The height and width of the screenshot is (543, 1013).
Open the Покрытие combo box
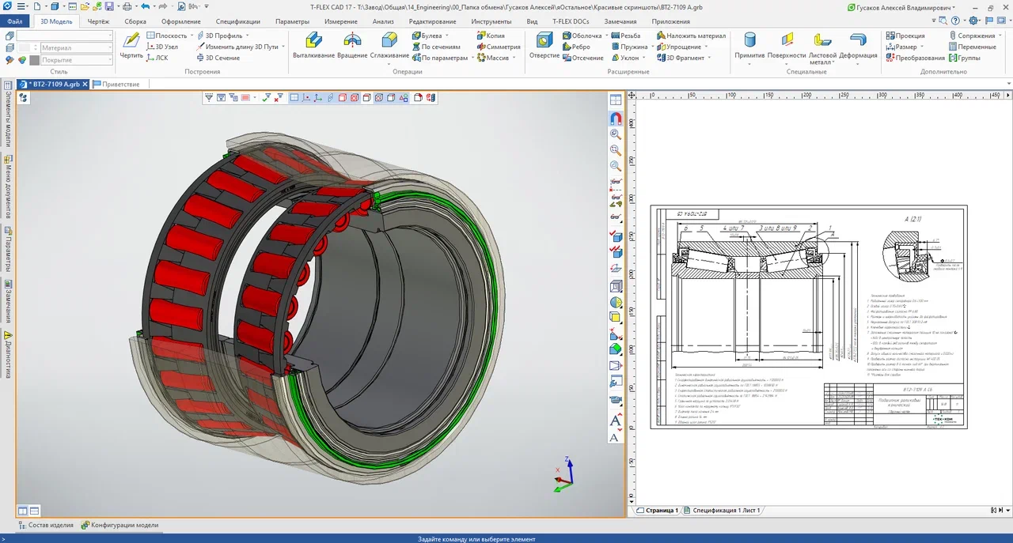[x=76, y=59]
